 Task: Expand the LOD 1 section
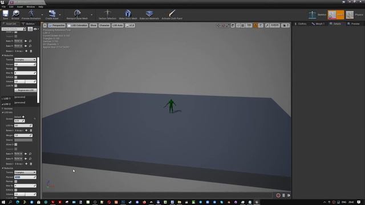(x=2, y=99)
